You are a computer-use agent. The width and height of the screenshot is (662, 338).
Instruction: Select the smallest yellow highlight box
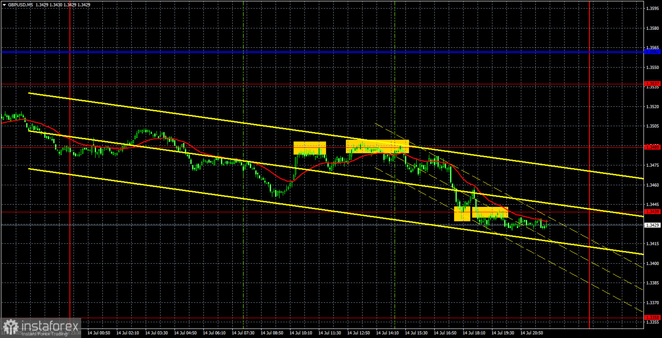tap(462, 214)
